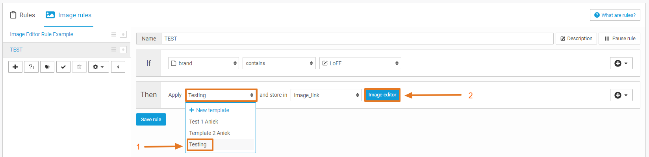The image size is (649, 157).
Task: Open the Description button
Action: (x=576, y=39)
